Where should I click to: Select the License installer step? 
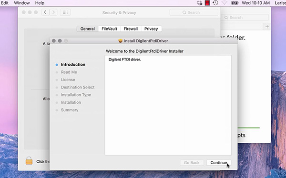[68, 80]
